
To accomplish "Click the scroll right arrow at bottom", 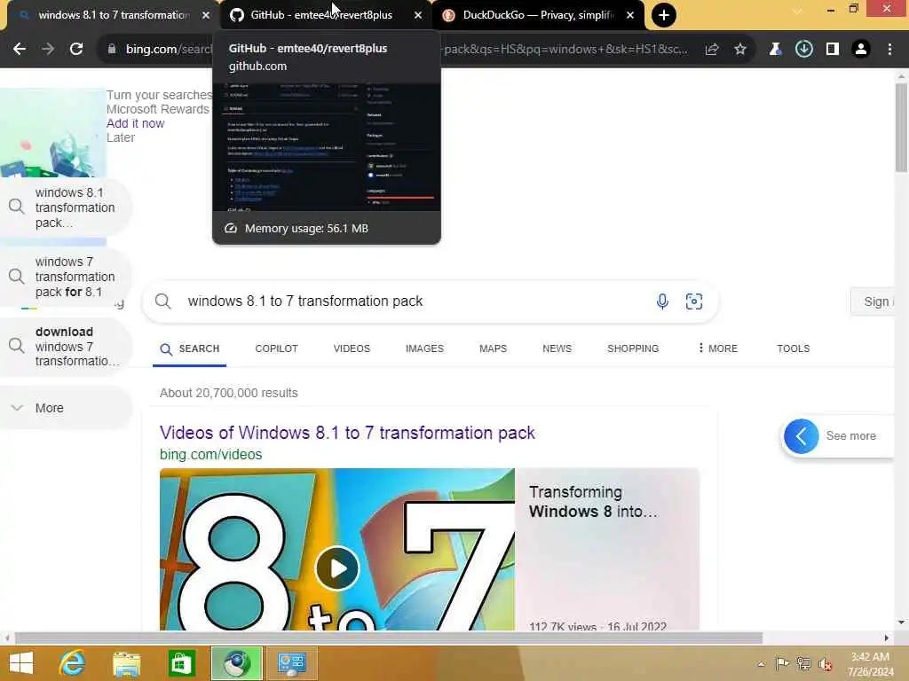I will click(887, 638).
